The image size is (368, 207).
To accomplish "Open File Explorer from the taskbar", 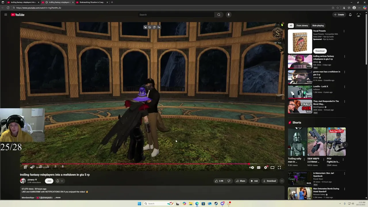I will (190, 204).
